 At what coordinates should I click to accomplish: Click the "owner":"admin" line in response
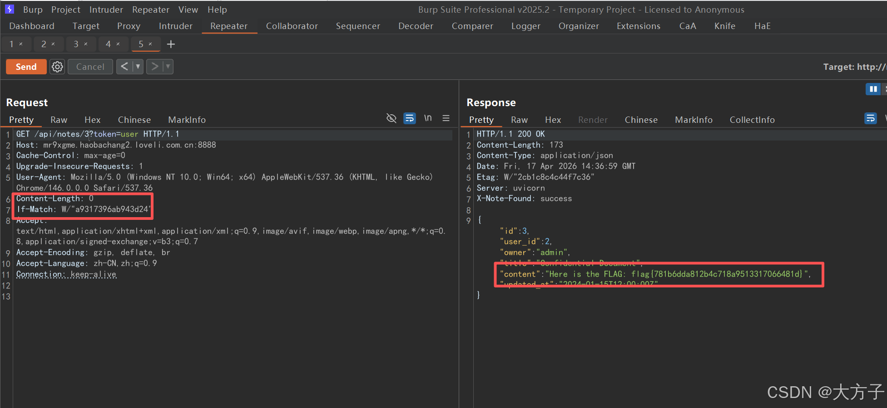(535, 253)
